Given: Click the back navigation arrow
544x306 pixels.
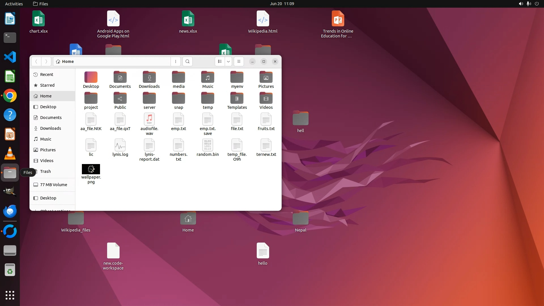Looking at the screenshot, I should tap(36, 61).
